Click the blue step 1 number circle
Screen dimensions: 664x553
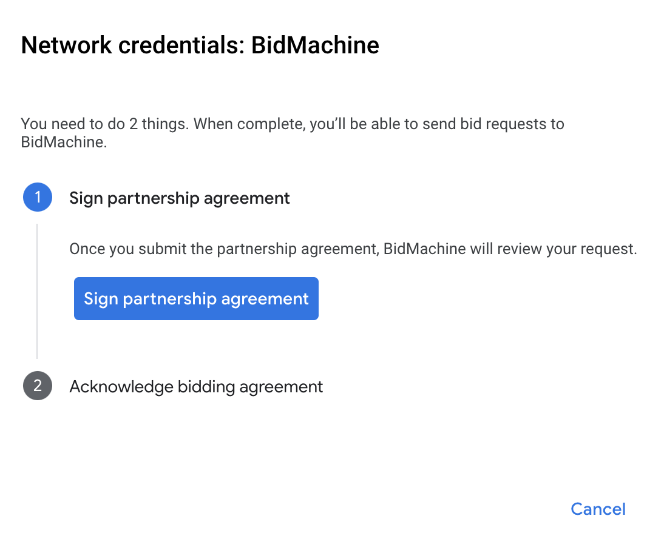coord(37,198)
